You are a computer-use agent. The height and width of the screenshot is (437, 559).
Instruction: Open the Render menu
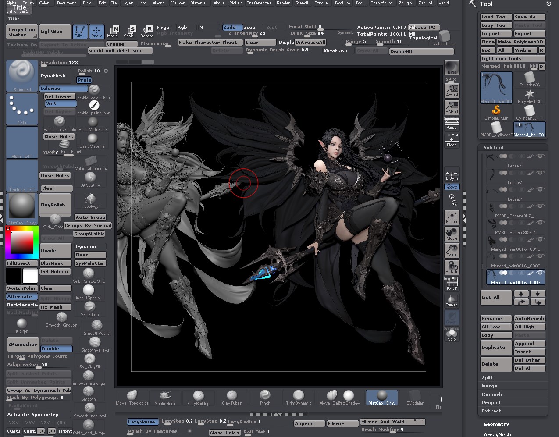283,3
